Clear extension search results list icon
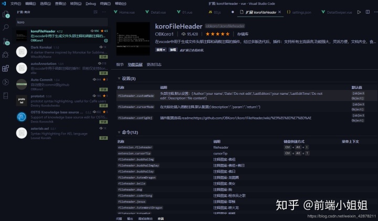This screenshot has width=378, height=221. 96,12
